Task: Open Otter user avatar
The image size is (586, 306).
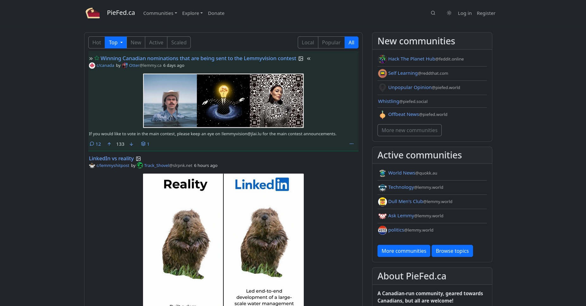Action: pos(125,66)
